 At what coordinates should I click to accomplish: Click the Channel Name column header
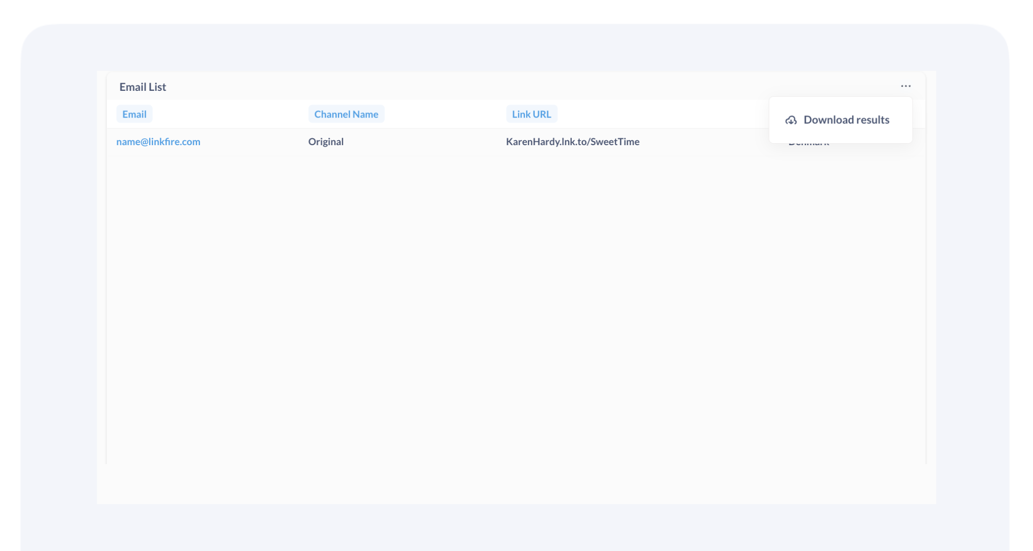[346, 114]
